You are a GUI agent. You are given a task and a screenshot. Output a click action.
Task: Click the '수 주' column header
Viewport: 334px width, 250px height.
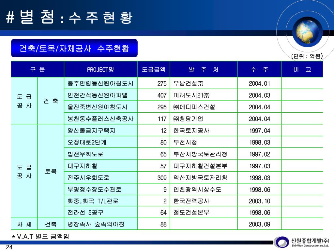pyautogui.click(x=259, y=69)
